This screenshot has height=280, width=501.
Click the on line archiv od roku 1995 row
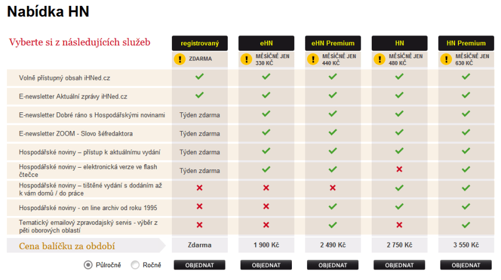[88, 208]
